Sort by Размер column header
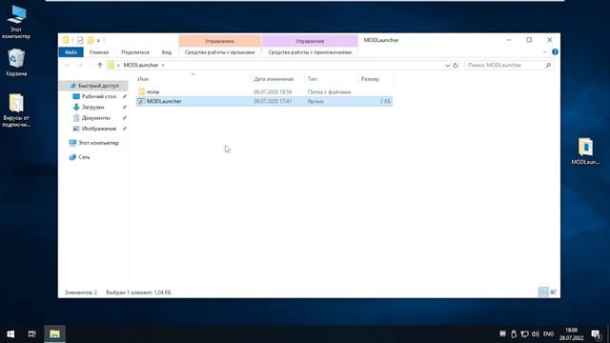This screenshot has width=610, height=343. 376,79
